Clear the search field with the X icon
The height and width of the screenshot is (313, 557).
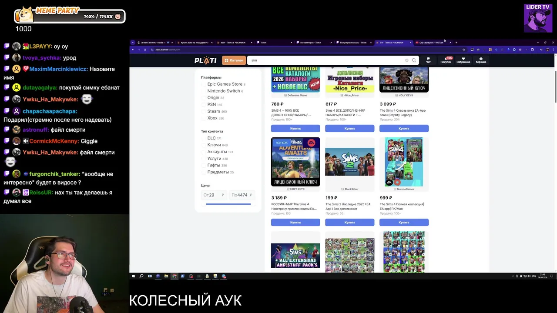tap(407, 60)
